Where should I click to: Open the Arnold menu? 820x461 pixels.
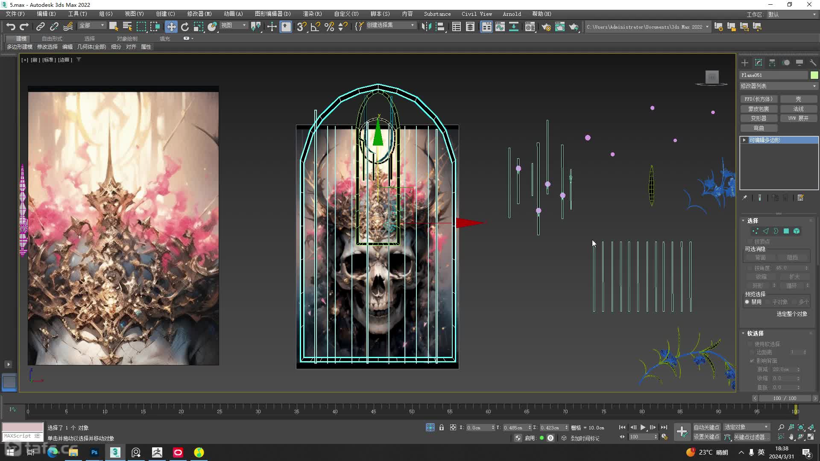[512, 14]
